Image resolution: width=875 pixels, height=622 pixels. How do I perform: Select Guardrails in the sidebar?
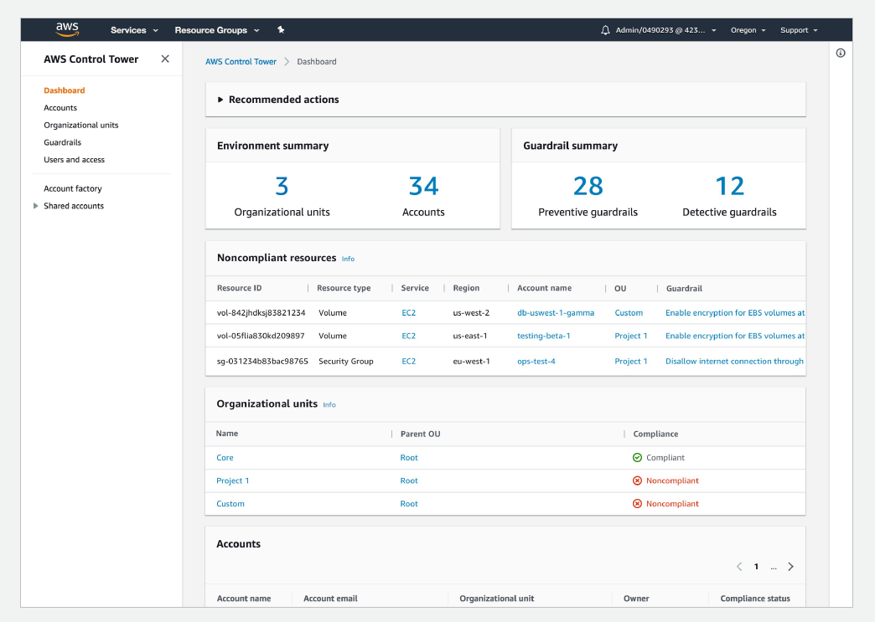click(63, 142)
